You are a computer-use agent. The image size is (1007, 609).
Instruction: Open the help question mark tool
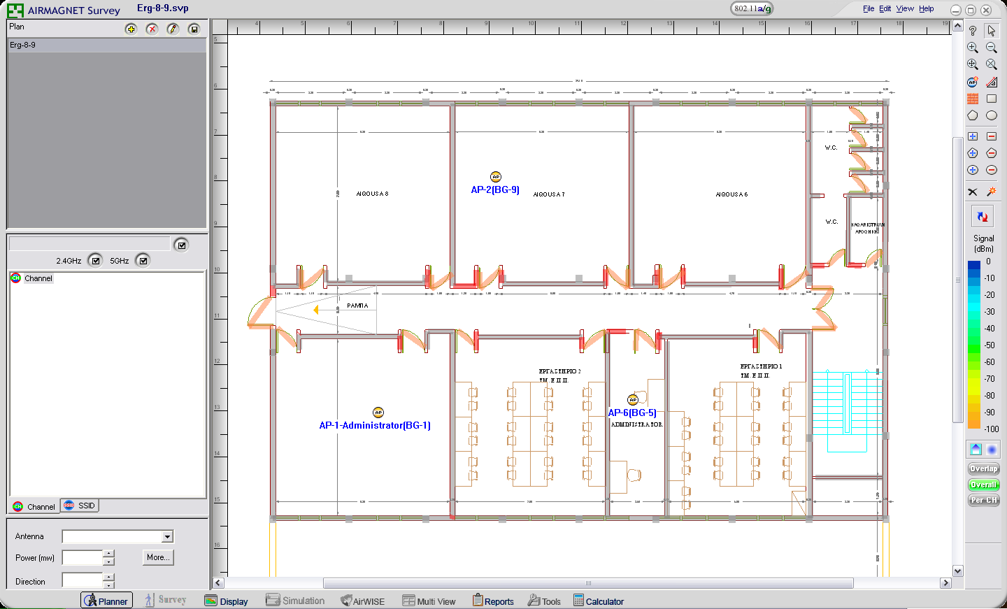point(973,31)
